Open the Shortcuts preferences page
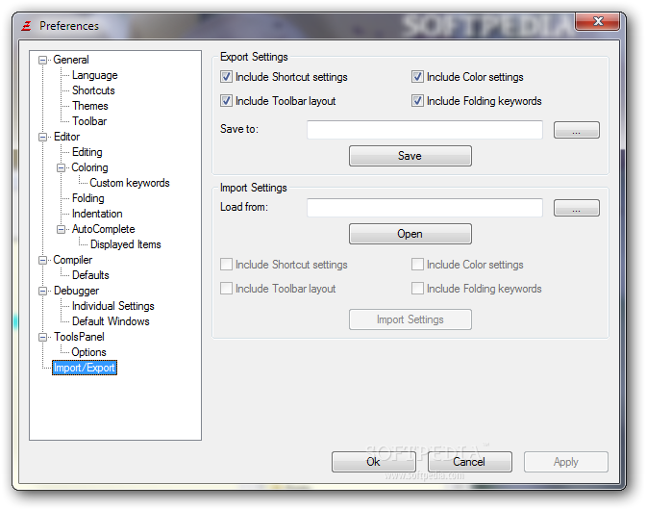The height and width of the screenshot is (510, 646). pyautogui.click(x=93, y=90)
